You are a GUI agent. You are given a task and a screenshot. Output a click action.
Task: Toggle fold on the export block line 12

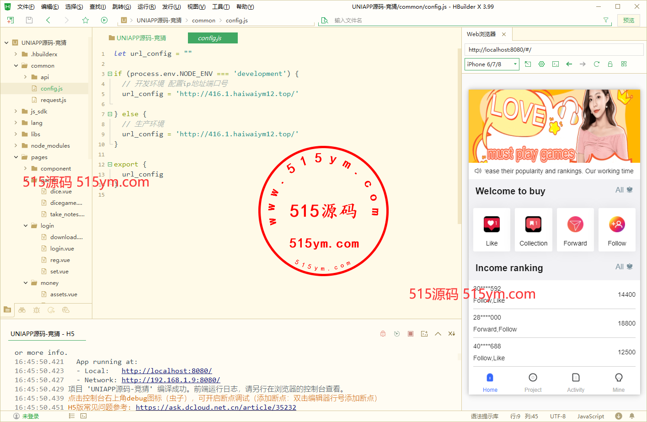point(110,164)
